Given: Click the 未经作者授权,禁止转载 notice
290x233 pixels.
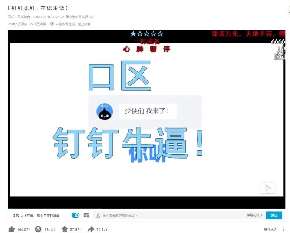Looking at the screenshot, I should pyautogui.click(x=73, y=24).
